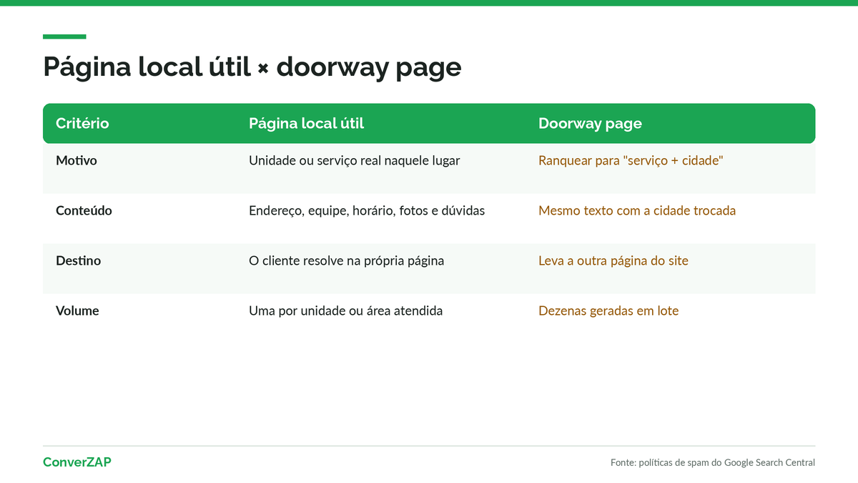Click the text 'Ranquear para "serviço + cidade"'
This screenshot has width=858, height=483.
coord(631,160)
